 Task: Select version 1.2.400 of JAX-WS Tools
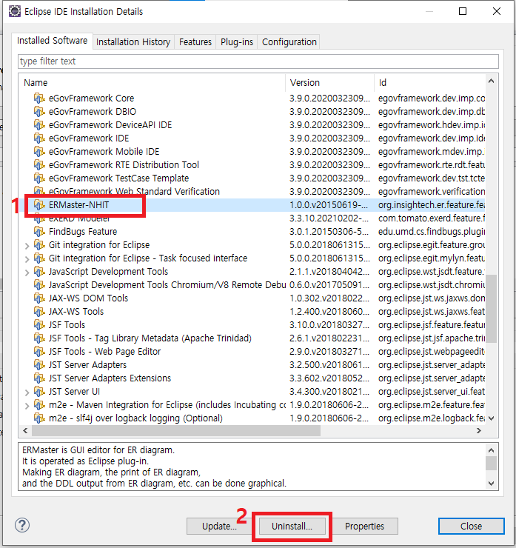tap(329, 311)
